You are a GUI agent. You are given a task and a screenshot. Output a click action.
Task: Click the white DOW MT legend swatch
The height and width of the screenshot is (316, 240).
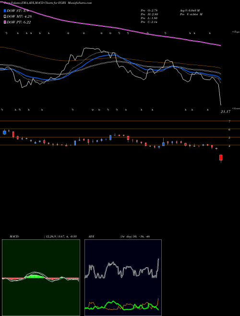click(5, 17)
